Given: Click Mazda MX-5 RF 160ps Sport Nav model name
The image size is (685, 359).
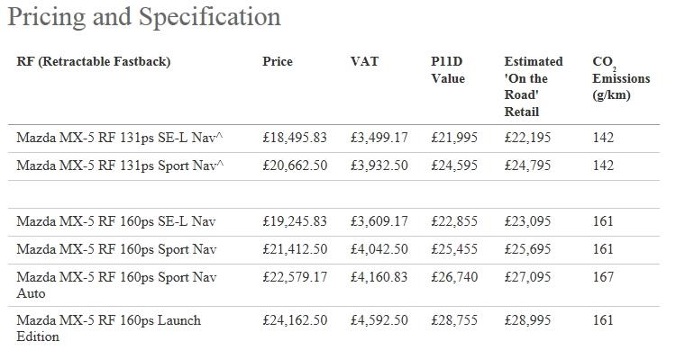Looking at the screenshot, I should point(116,249).
